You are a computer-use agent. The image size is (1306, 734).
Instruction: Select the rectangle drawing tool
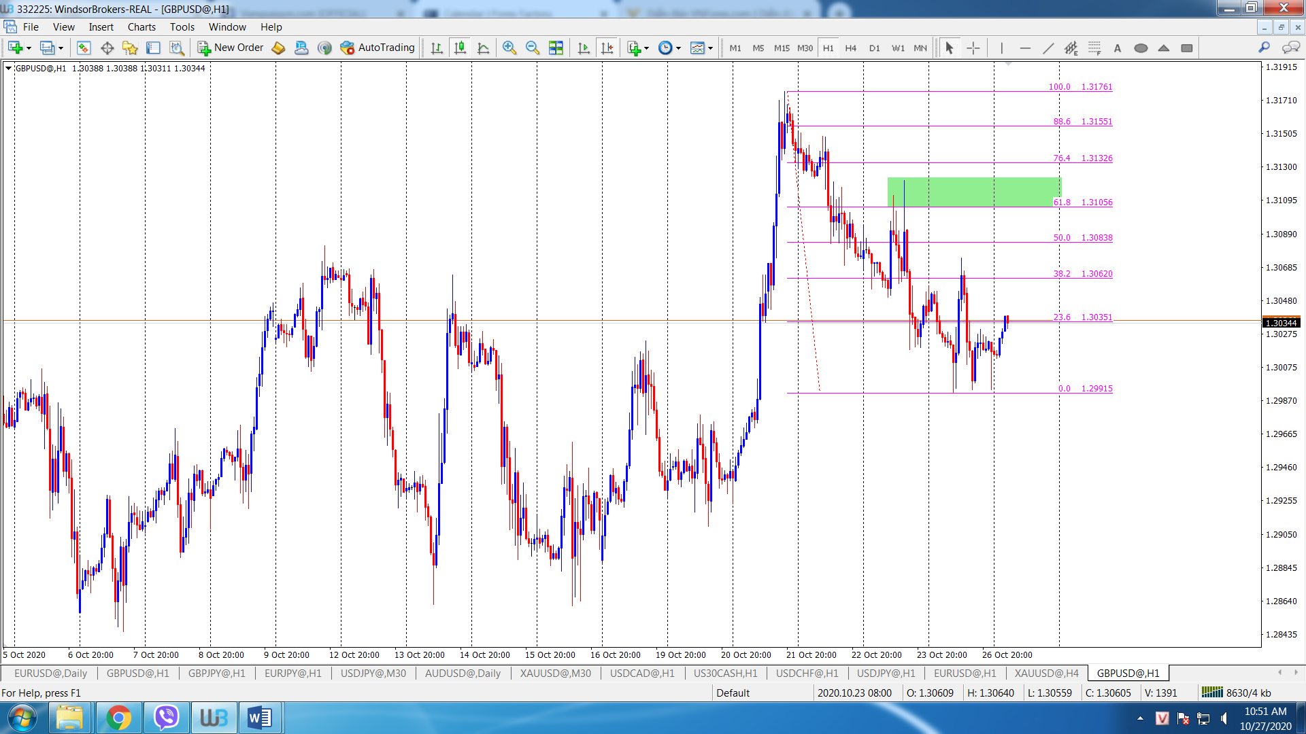(x=1187, y=48)
